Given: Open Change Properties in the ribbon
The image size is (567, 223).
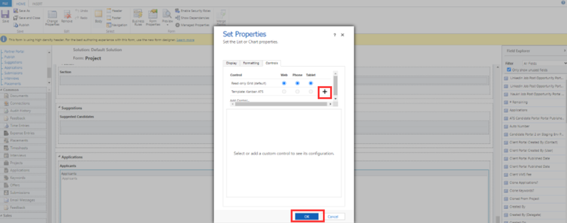Looking at the screenshot, I should coord(52,17).
